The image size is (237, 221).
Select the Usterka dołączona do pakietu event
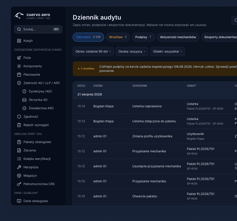[154, 121]
